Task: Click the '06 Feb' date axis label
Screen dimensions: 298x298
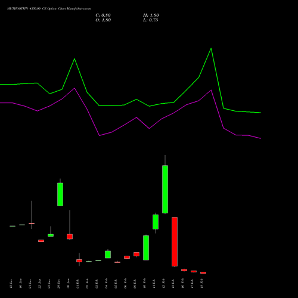Action: coord(125,284)
